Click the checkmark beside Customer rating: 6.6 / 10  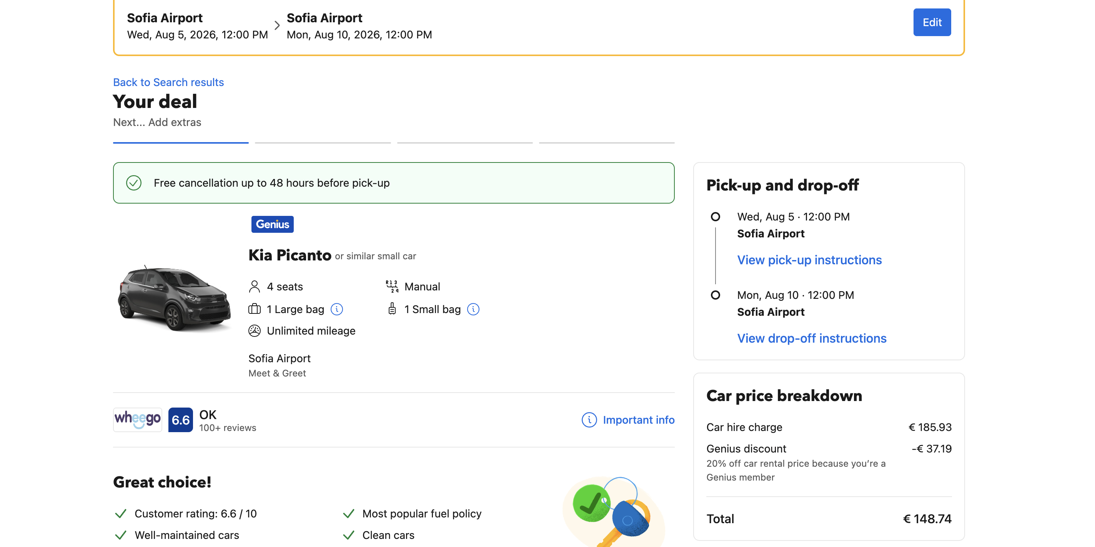point(121,514)
